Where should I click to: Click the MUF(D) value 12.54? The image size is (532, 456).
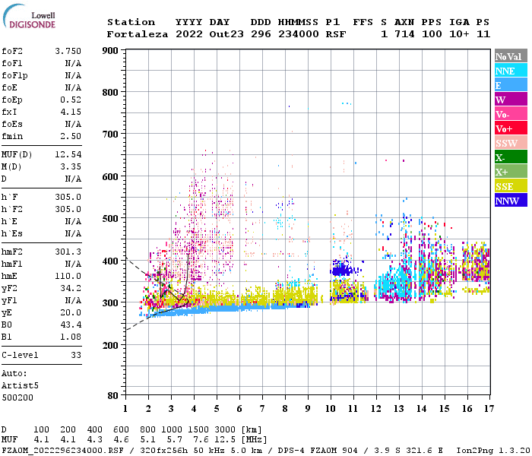68,154
